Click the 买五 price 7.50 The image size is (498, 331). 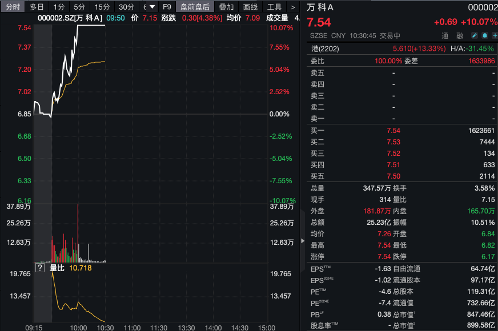coord(393,176)
